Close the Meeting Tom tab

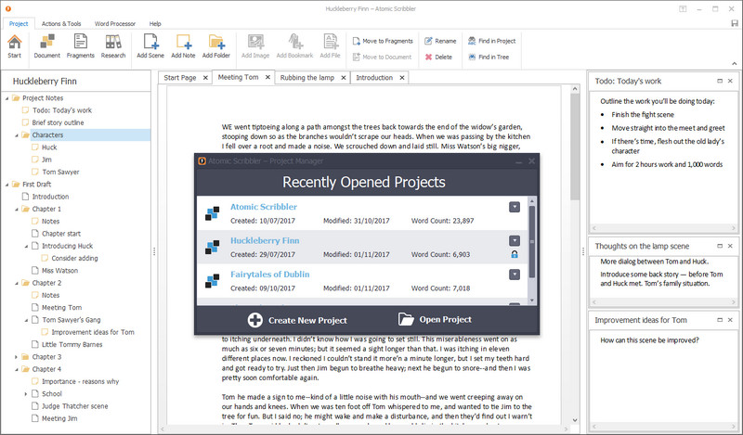click(x=267, y=77)
